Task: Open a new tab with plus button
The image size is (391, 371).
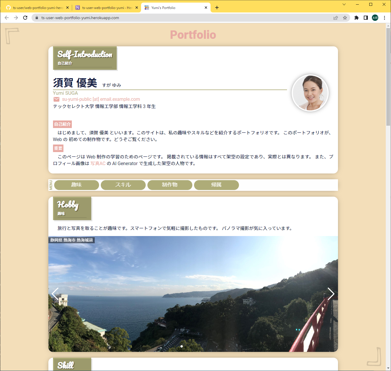Action: coord(217,8)
